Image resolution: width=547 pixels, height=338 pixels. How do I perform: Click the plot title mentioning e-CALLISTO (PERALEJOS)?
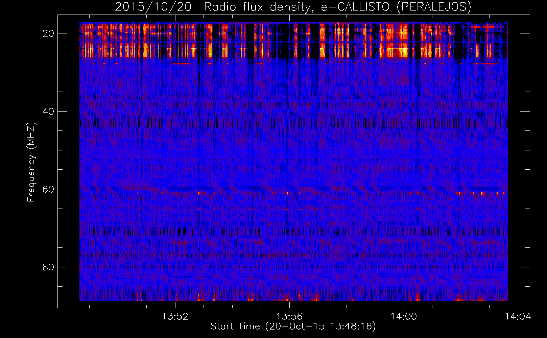(x=293, y=7)
